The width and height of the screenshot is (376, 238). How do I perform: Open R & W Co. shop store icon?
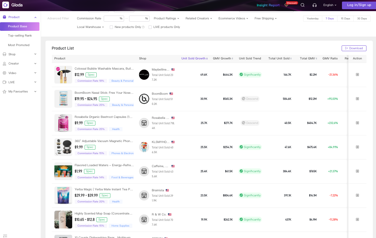(144, 220)
